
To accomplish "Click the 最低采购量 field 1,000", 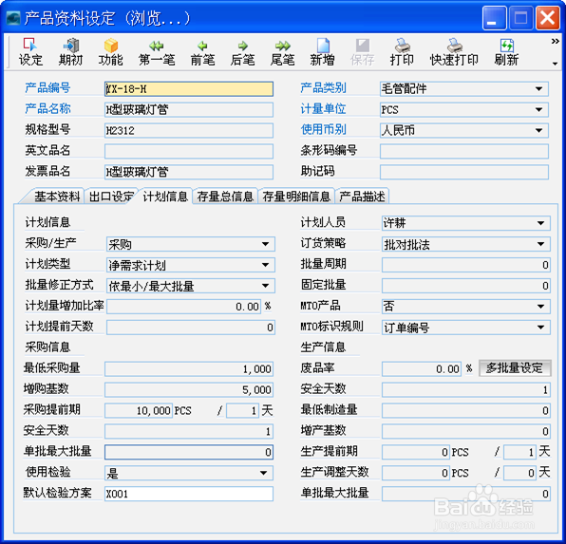I will click(x=189, y=369).
